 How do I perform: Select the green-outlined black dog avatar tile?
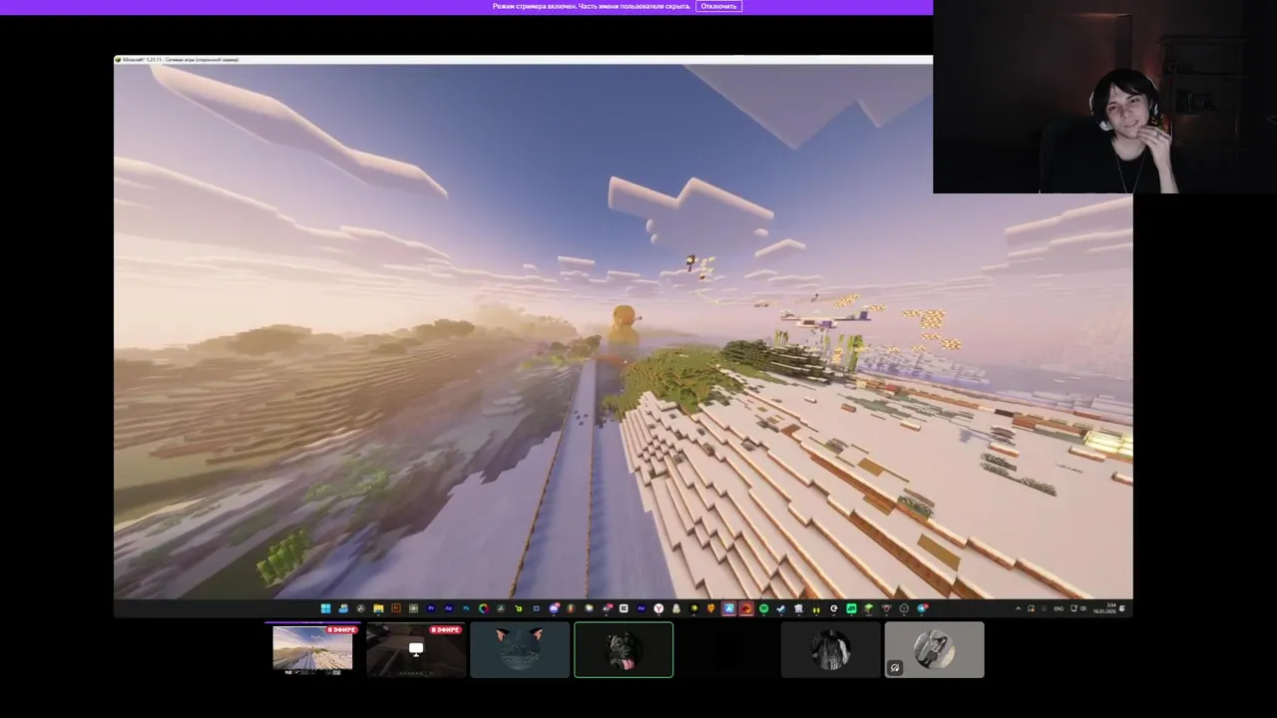(624, 650)
